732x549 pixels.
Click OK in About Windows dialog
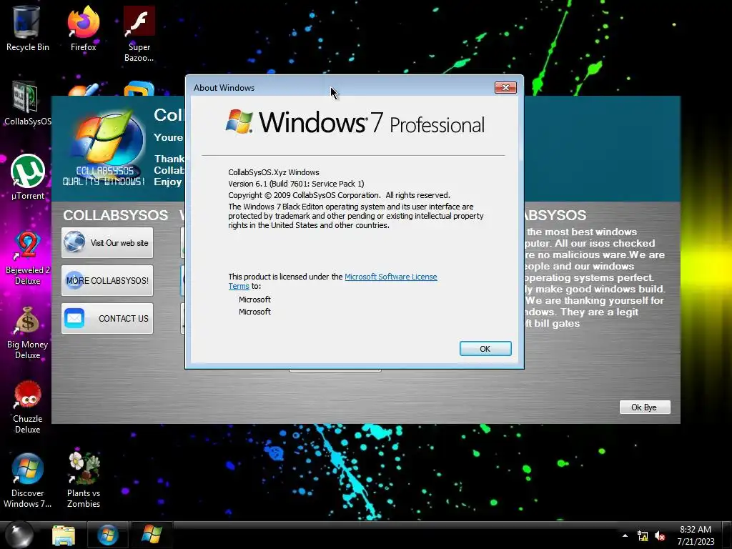tap(485, 349)
